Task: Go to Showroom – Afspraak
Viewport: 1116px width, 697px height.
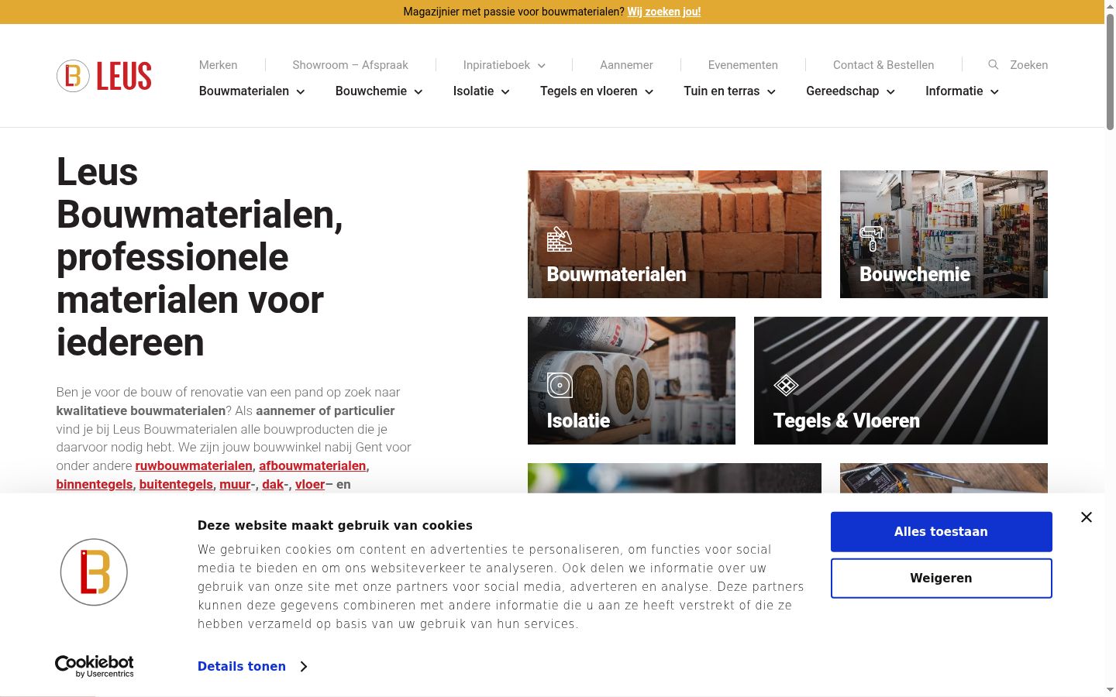Action: (x=350, y=65)
